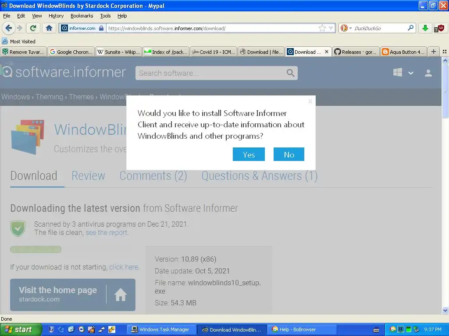Viewport: 449px width, 336px height.
Task: Select the Review page tab
Action: coord(88,176)
